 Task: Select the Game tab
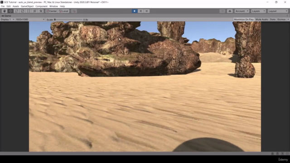[6, 16]
